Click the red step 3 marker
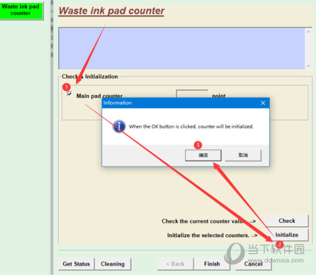 pos(198,145)
